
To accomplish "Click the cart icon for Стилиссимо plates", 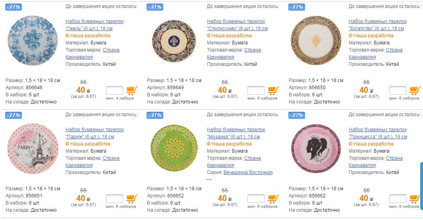I will click(x=273, y=90).
